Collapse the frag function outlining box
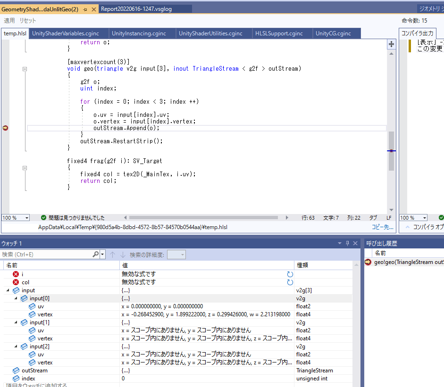The width and height of the screenshot is (444, 387). tap(25, 168)
